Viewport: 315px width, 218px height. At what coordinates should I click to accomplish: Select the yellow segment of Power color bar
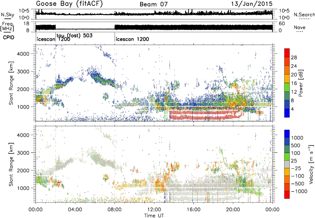coord(287,79)
